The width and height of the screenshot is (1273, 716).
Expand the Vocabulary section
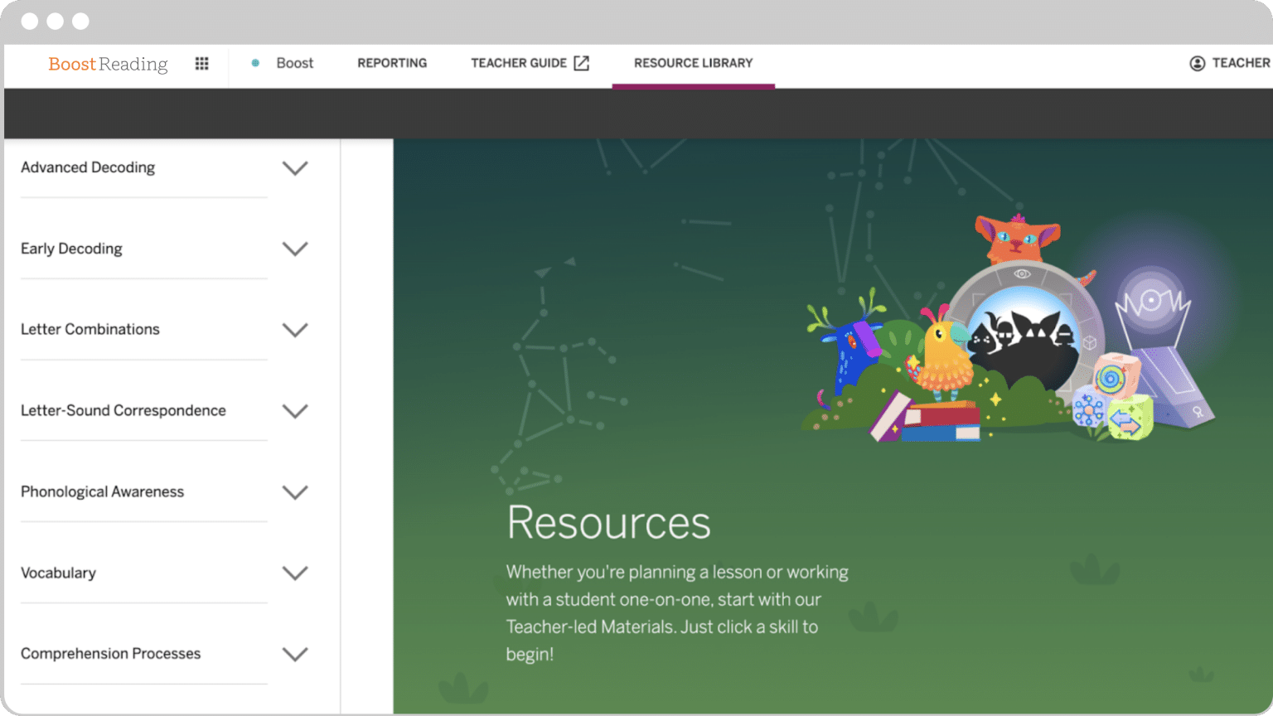(x=295, y=573)
